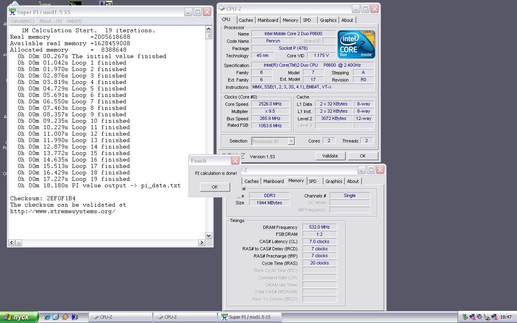Switch to SPD tab in top CPU-Z
Screen dimensions: 517x323
tap(307, 20)
